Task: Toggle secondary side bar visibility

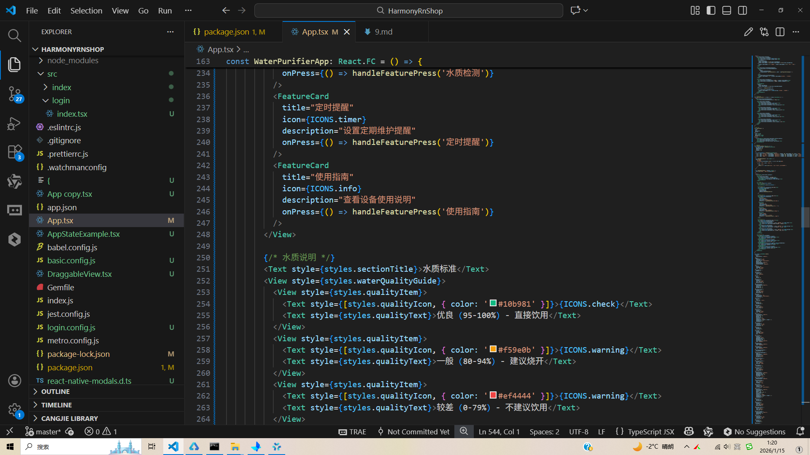Action: (742, 11)
